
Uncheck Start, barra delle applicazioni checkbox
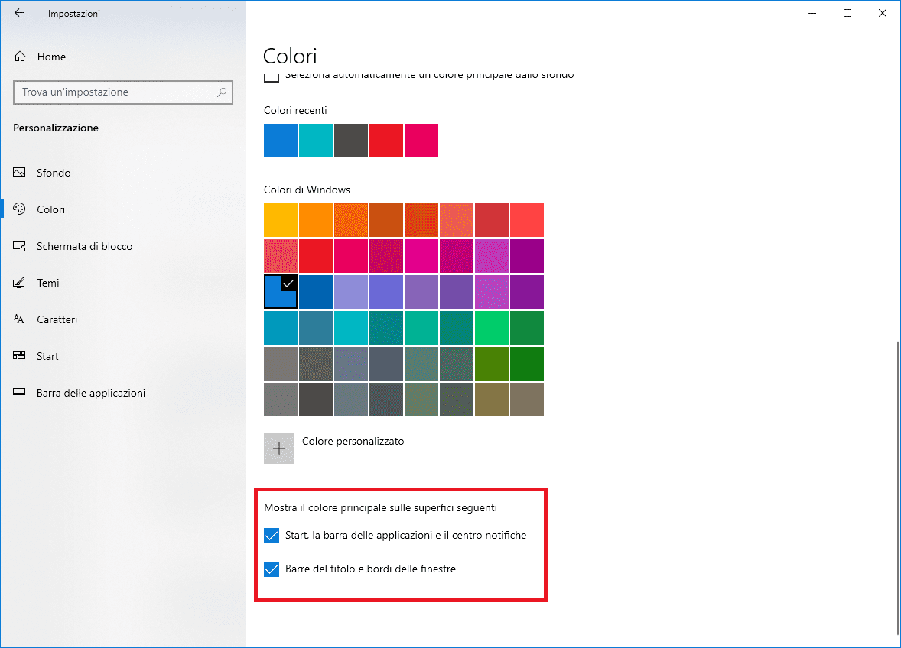tap(272, 536)
